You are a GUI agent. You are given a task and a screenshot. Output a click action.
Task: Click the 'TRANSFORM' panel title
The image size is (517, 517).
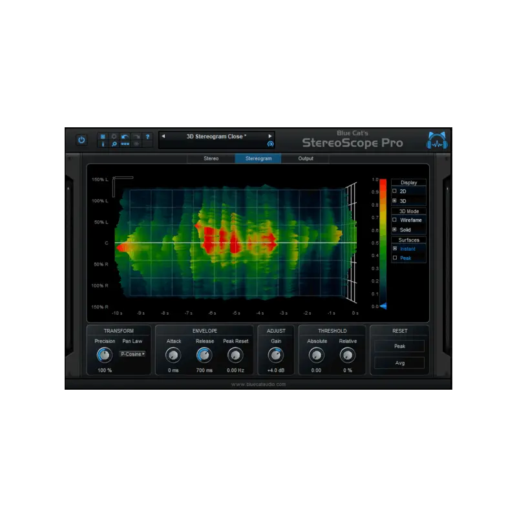click(119, 331)
